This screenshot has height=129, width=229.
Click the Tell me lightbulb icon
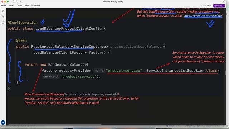pos(32,6)
